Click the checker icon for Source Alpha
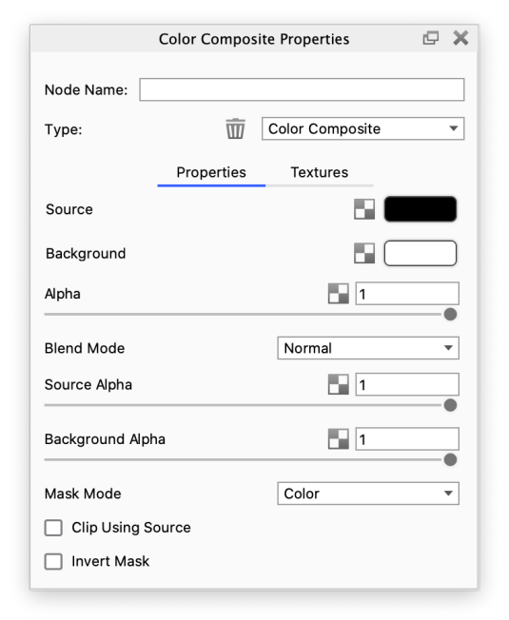 pyautogui.click(x=339, y=384)
